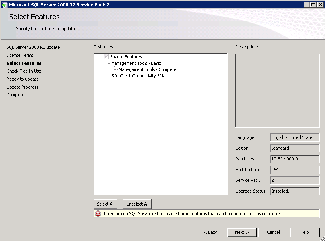Click the Edition field showing Standard
This screenshot has width=325, height=241.
click(295, 148)
